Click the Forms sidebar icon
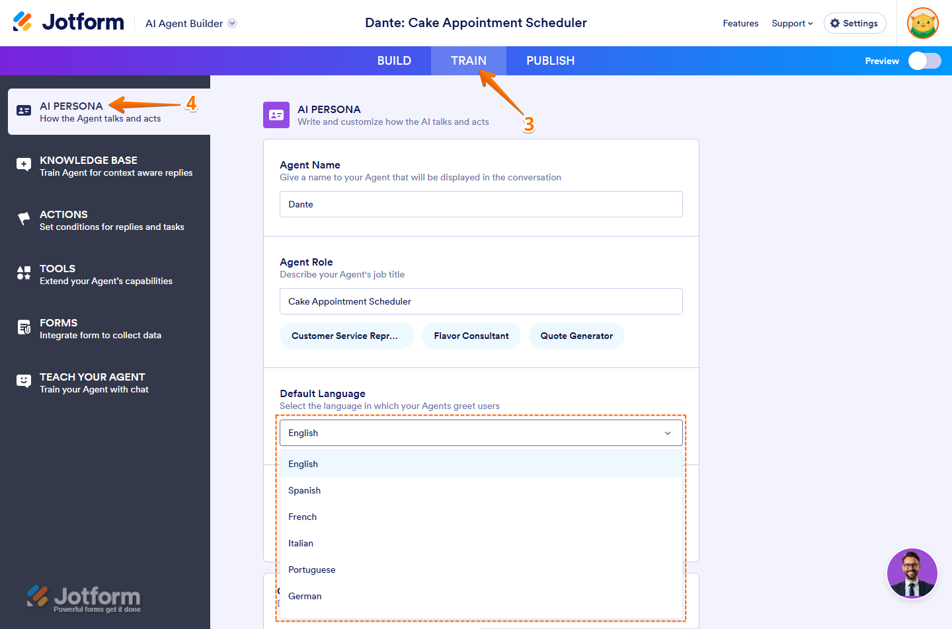This screenshot has width=952, height=629. click(x=24, y=327)
